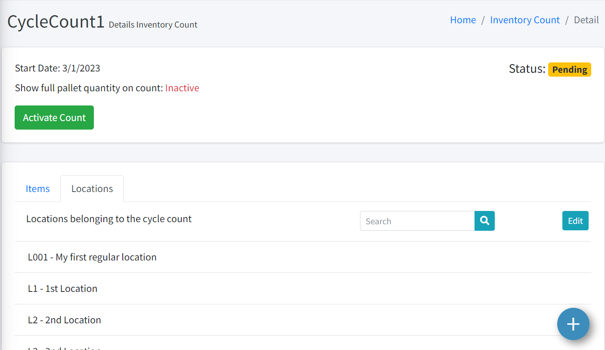605x350 pixels.
Task: Click the Details Inventory Count subtitle
Action: pos(153,25)
